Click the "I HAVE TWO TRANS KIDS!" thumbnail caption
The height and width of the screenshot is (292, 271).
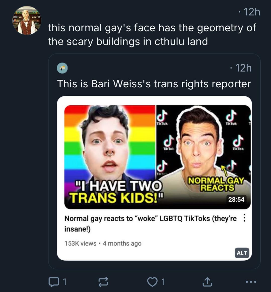click(x=116, y=192)
